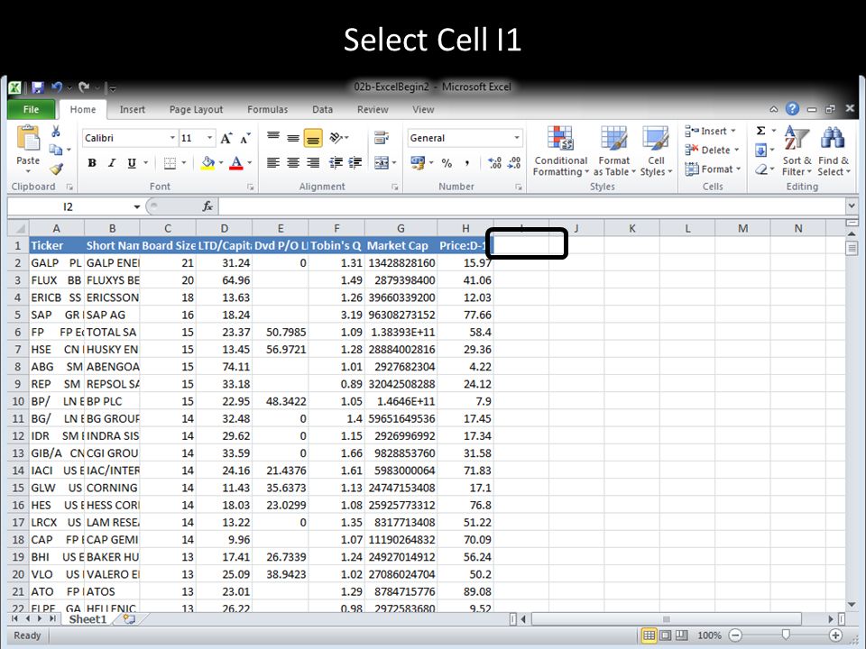Click the zoom slider handle
This screenshot has width=866, height=649.
pos(786,635)
